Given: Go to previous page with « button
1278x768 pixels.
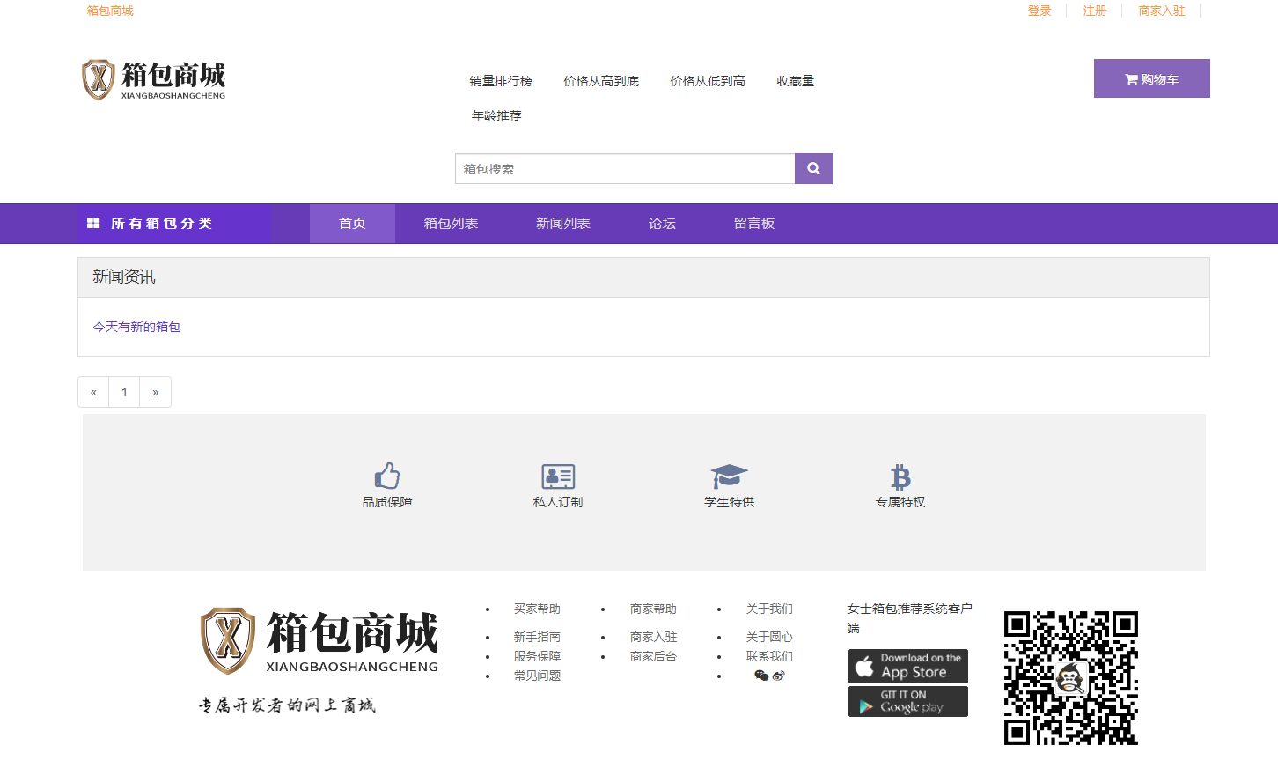Looking at the screenshot, I should point(93,392).
